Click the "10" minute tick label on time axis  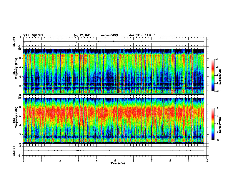coord(207,161)
